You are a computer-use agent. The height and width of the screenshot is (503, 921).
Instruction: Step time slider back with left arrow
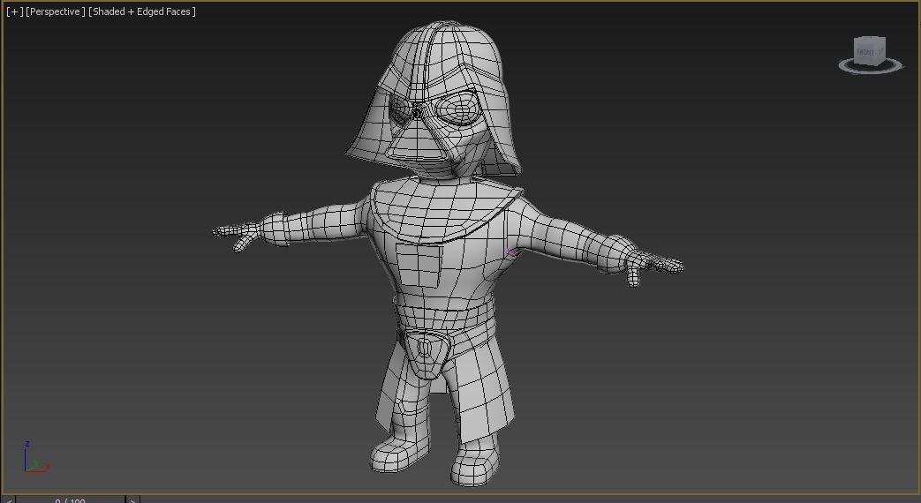[x=9, y=499]
